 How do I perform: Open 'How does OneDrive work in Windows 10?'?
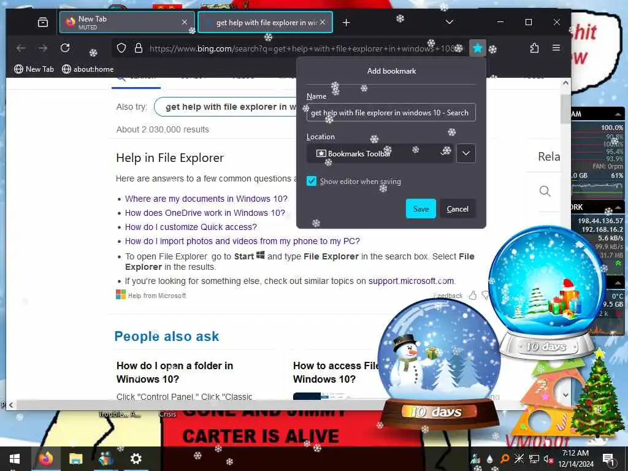[x=205, y=213]
